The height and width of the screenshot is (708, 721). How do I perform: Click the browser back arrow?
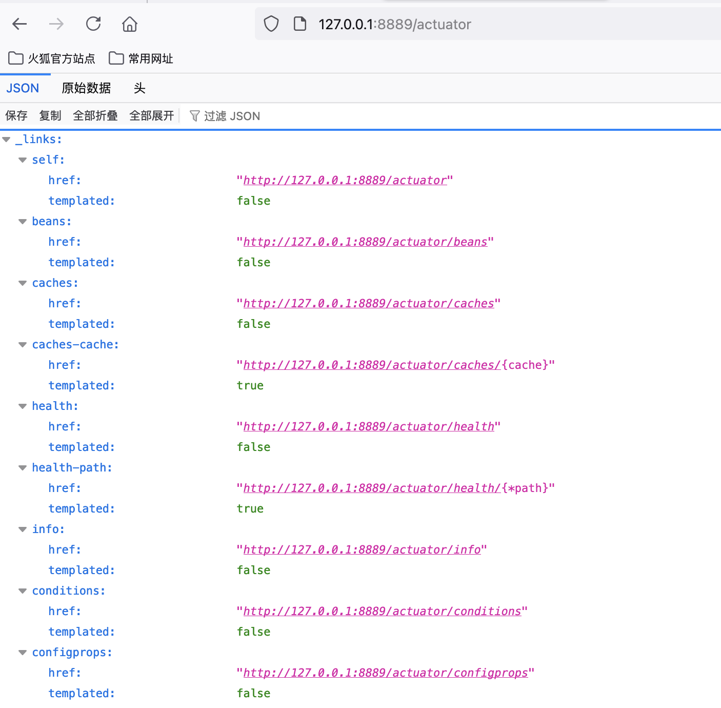19,24
